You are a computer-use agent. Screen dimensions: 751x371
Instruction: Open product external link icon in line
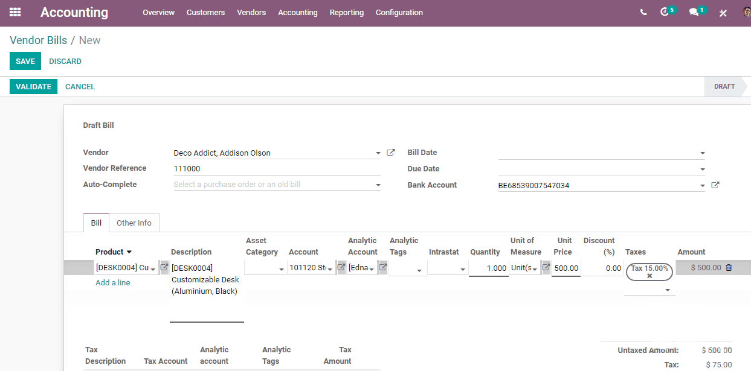(x=164, y=268)
